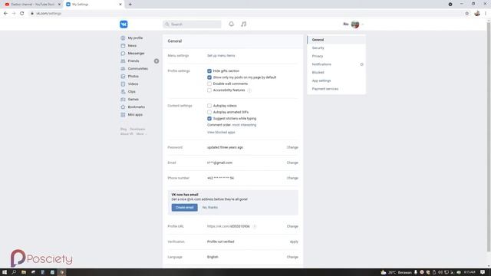The width and height of the screenshot is (491, 276).
Task: Check Accessibility features
Action: pos(209,90)
